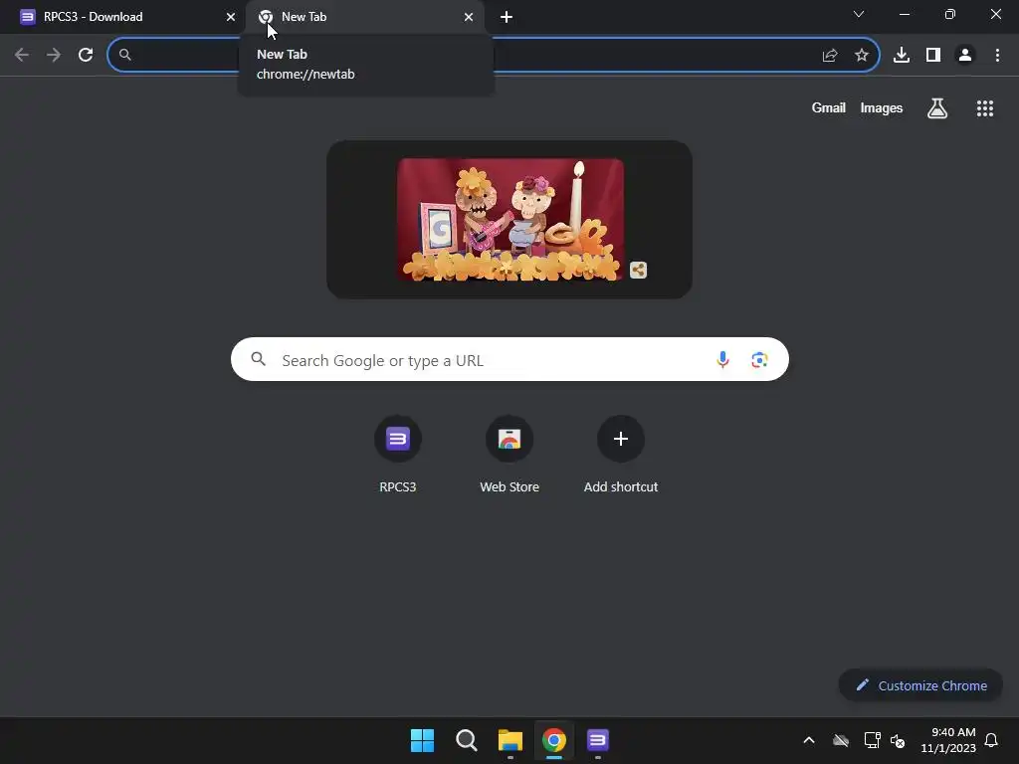Go back to previous page
This screenshot has width=1019, height=764.
tap(22, 55)
